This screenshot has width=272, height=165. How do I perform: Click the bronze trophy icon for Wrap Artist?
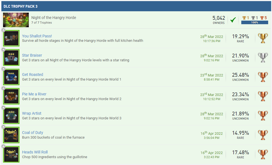tap(263, 116)
